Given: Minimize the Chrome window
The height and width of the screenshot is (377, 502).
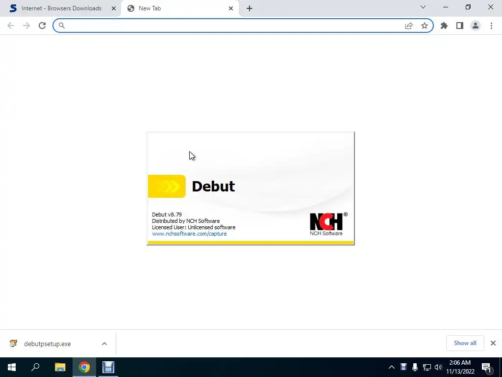Looking at the screenshot, I should (x=445, y=7).
